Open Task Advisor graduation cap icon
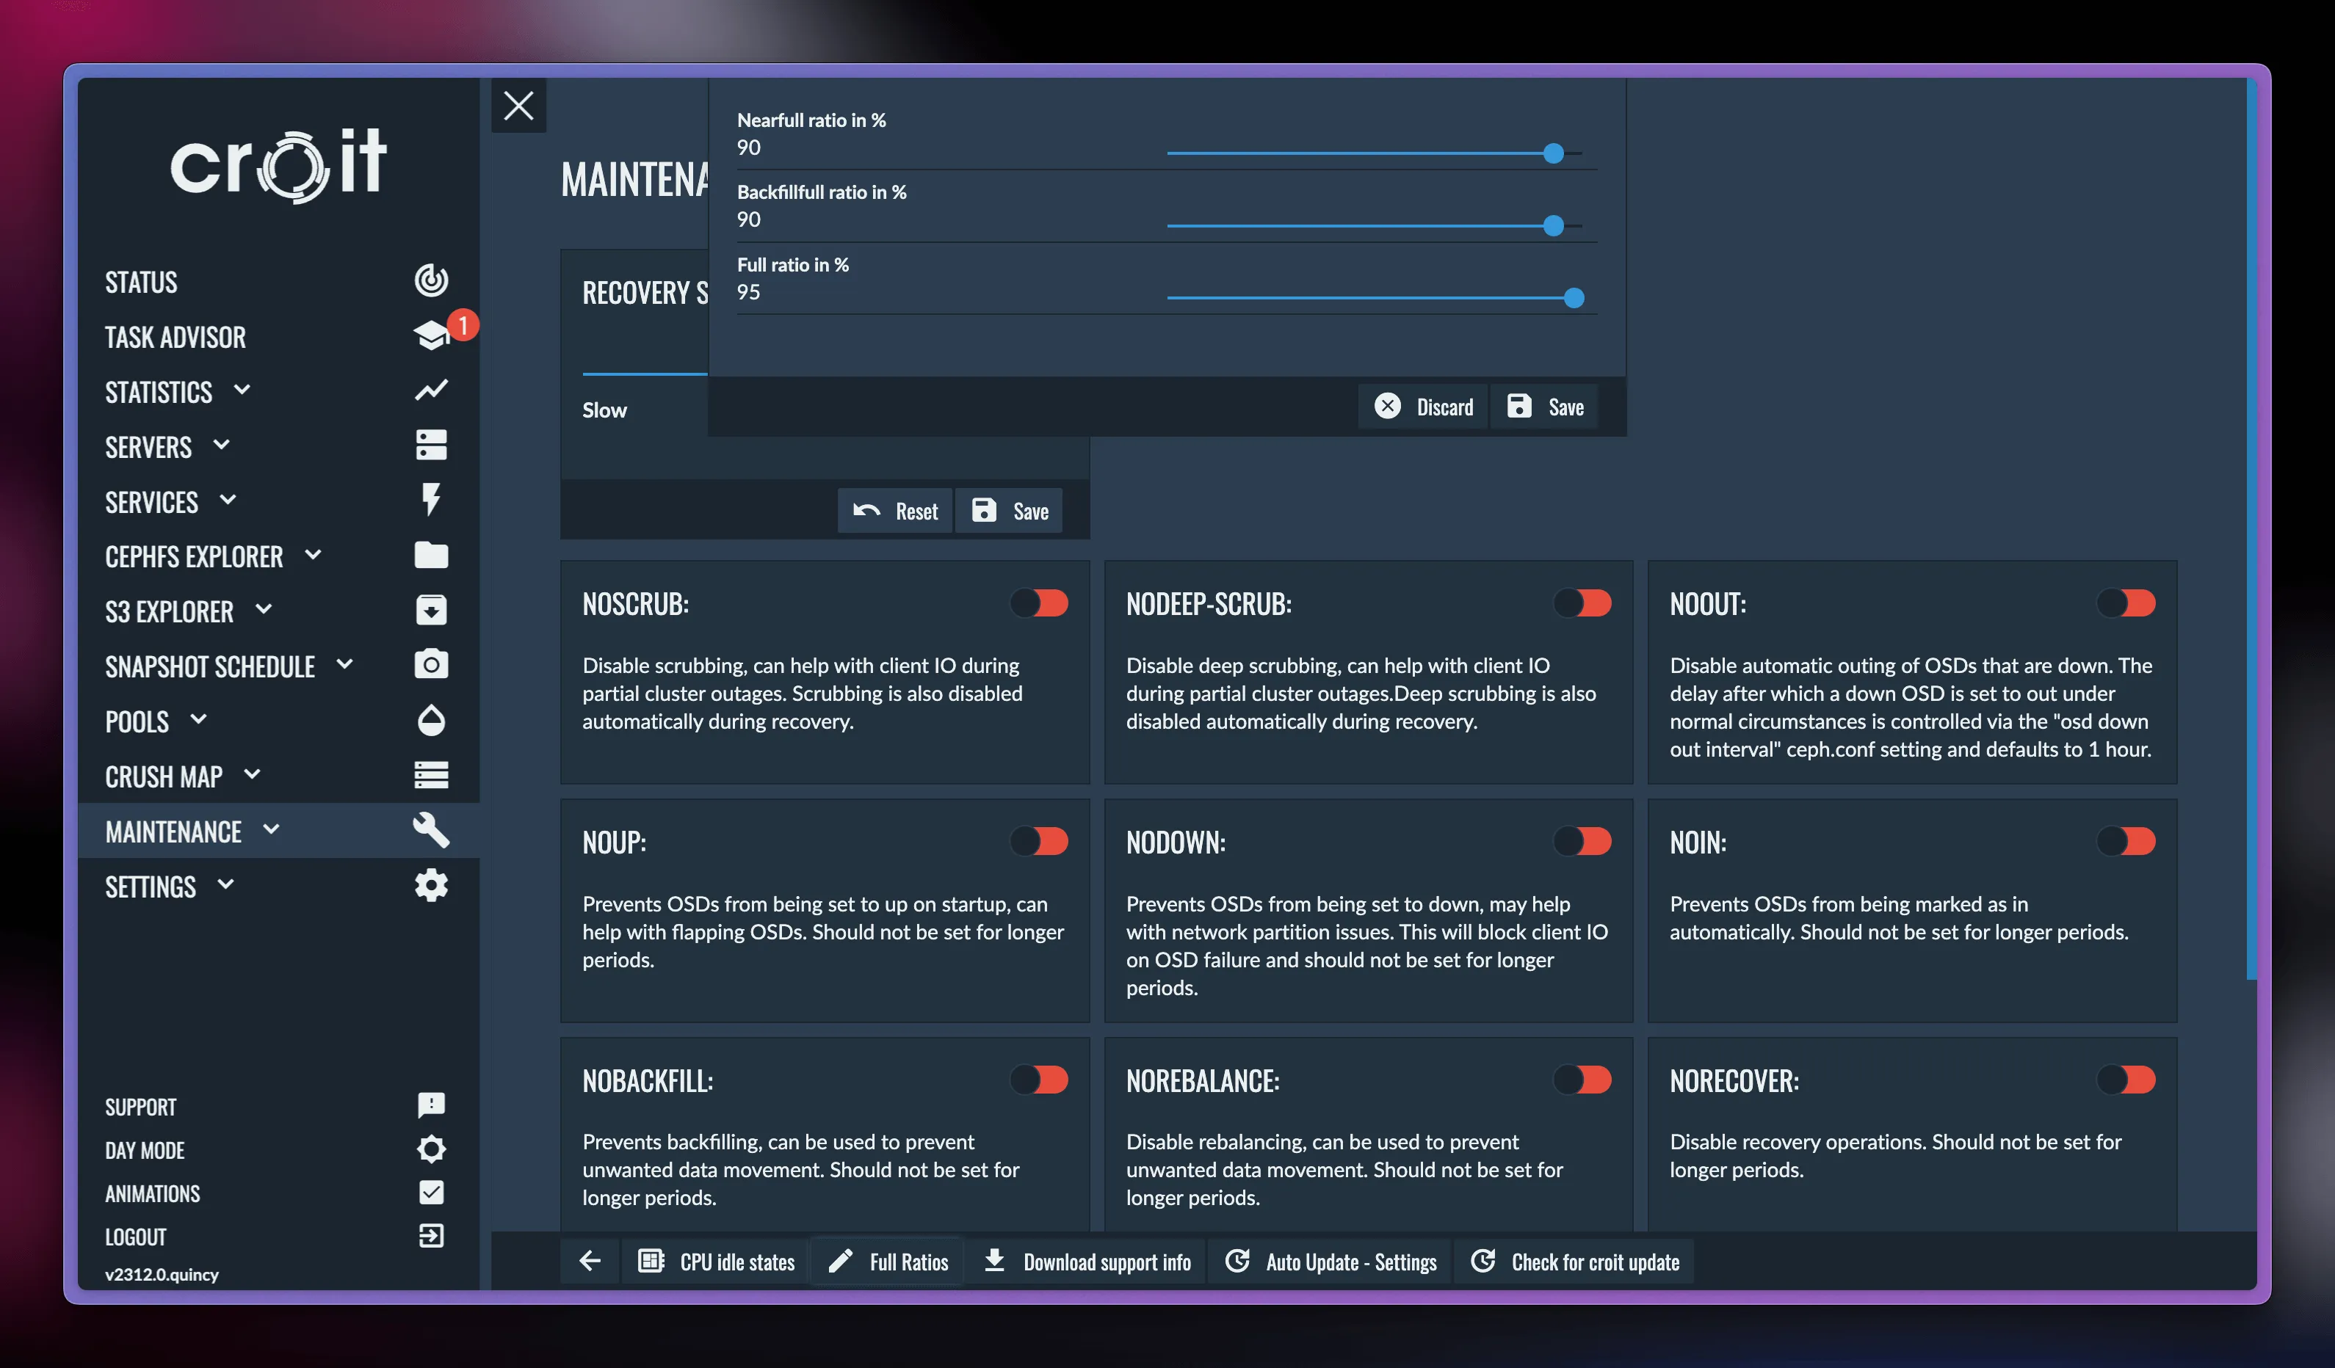Screen dimensions: 2335x1368 tap(431, 335)
